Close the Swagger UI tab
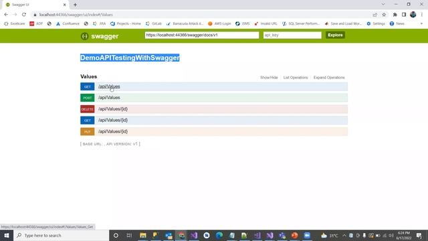The width and height of the screenshot is (428, 241). click(x=65, y=5)
